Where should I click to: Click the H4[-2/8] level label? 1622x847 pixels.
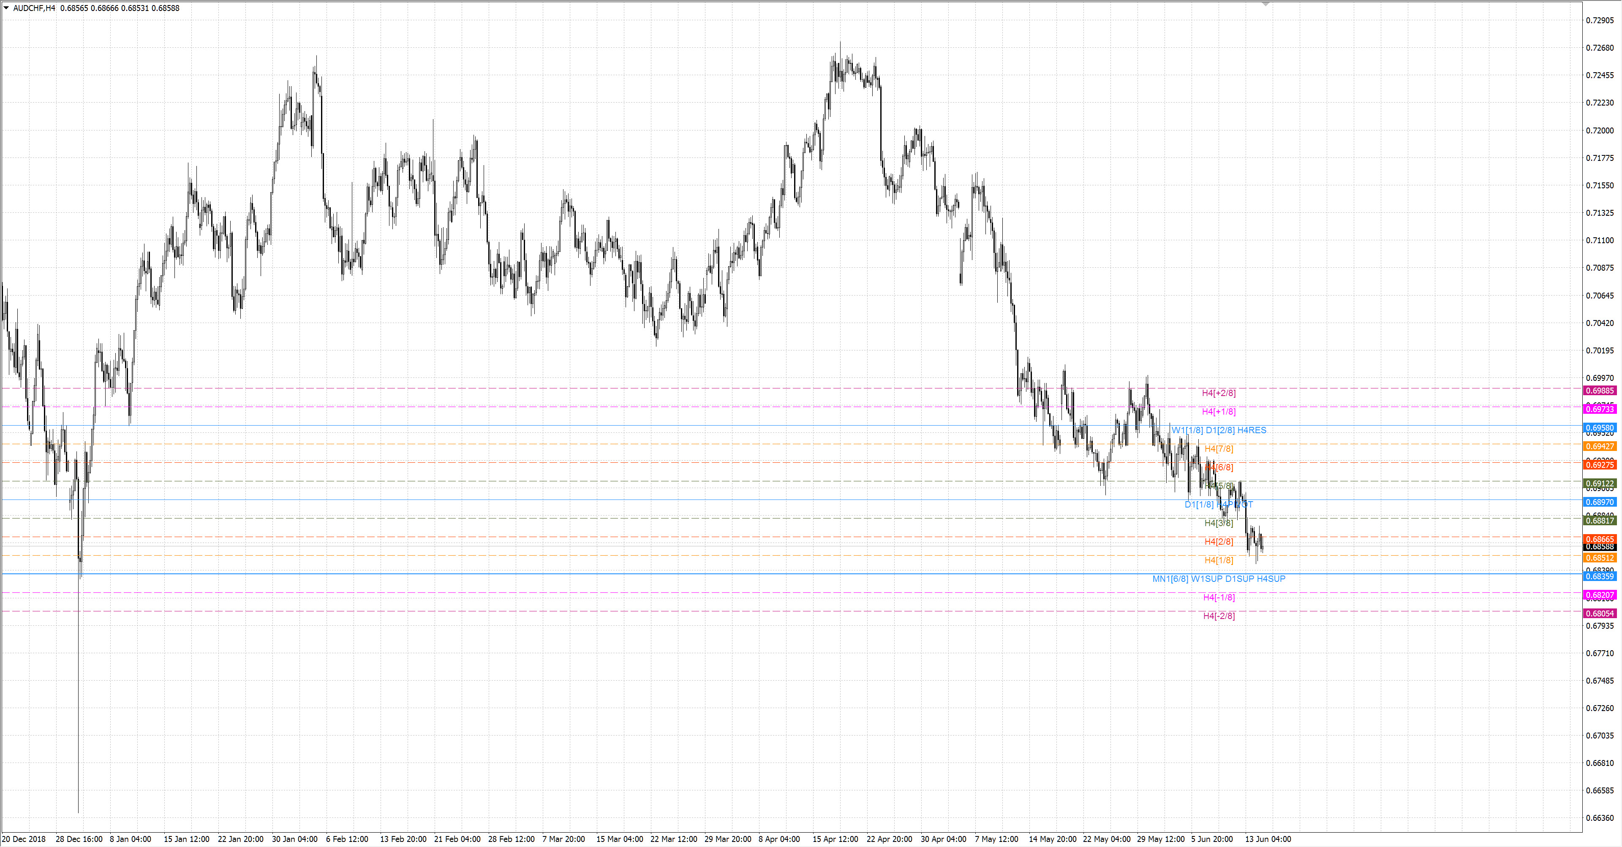click(x=1218, y=616)
